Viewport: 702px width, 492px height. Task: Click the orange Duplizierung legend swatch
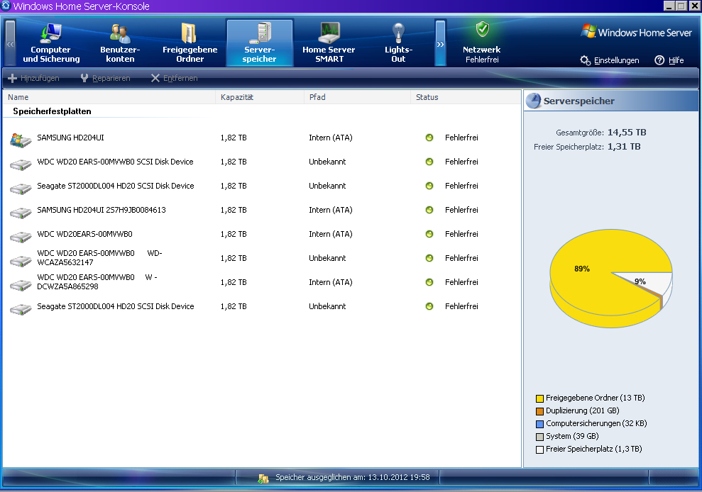point(539,411)
